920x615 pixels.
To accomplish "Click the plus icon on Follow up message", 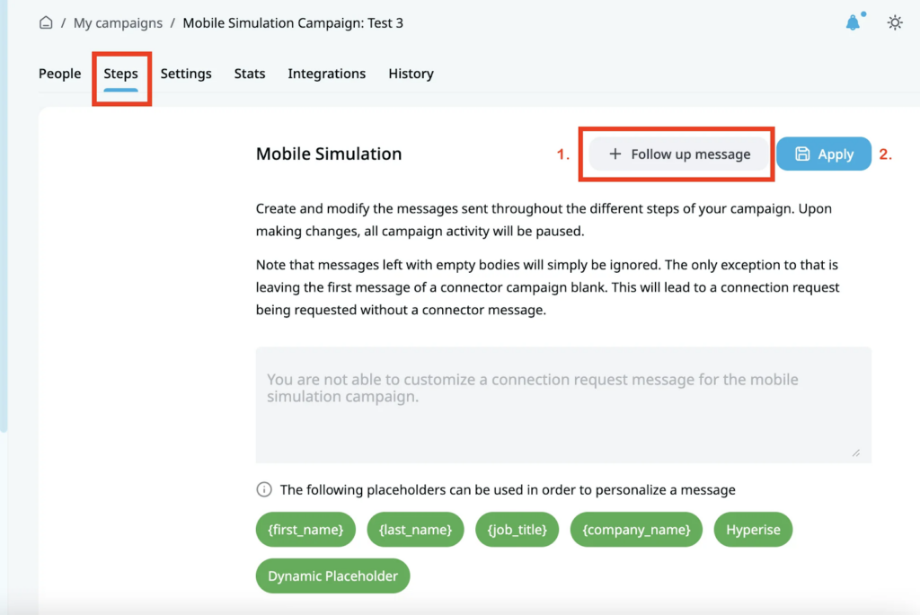I will click(615, 154).
